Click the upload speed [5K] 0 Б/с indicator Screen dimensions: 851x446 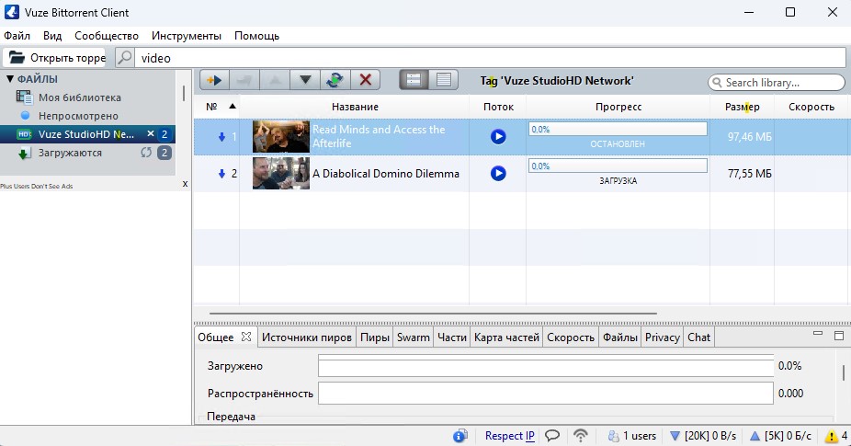(x=780, y=436)
